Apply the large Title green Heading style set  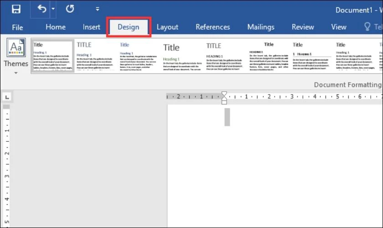pyautogui.click(x=182, y=56)
